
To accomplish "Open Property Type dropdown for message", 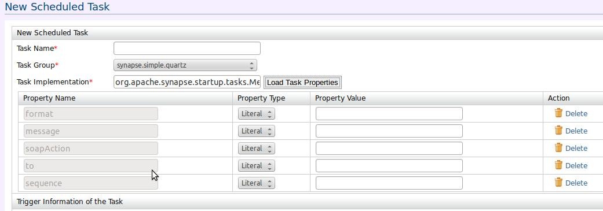I will pos(257,131).
